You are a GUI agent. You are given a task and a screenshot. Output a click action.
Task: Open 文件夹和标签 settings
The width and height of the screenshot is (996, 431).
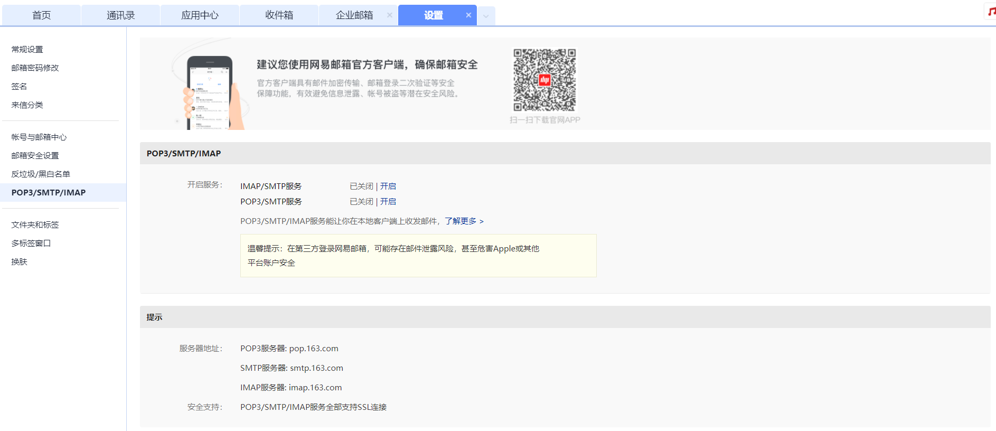click(35, 224)
